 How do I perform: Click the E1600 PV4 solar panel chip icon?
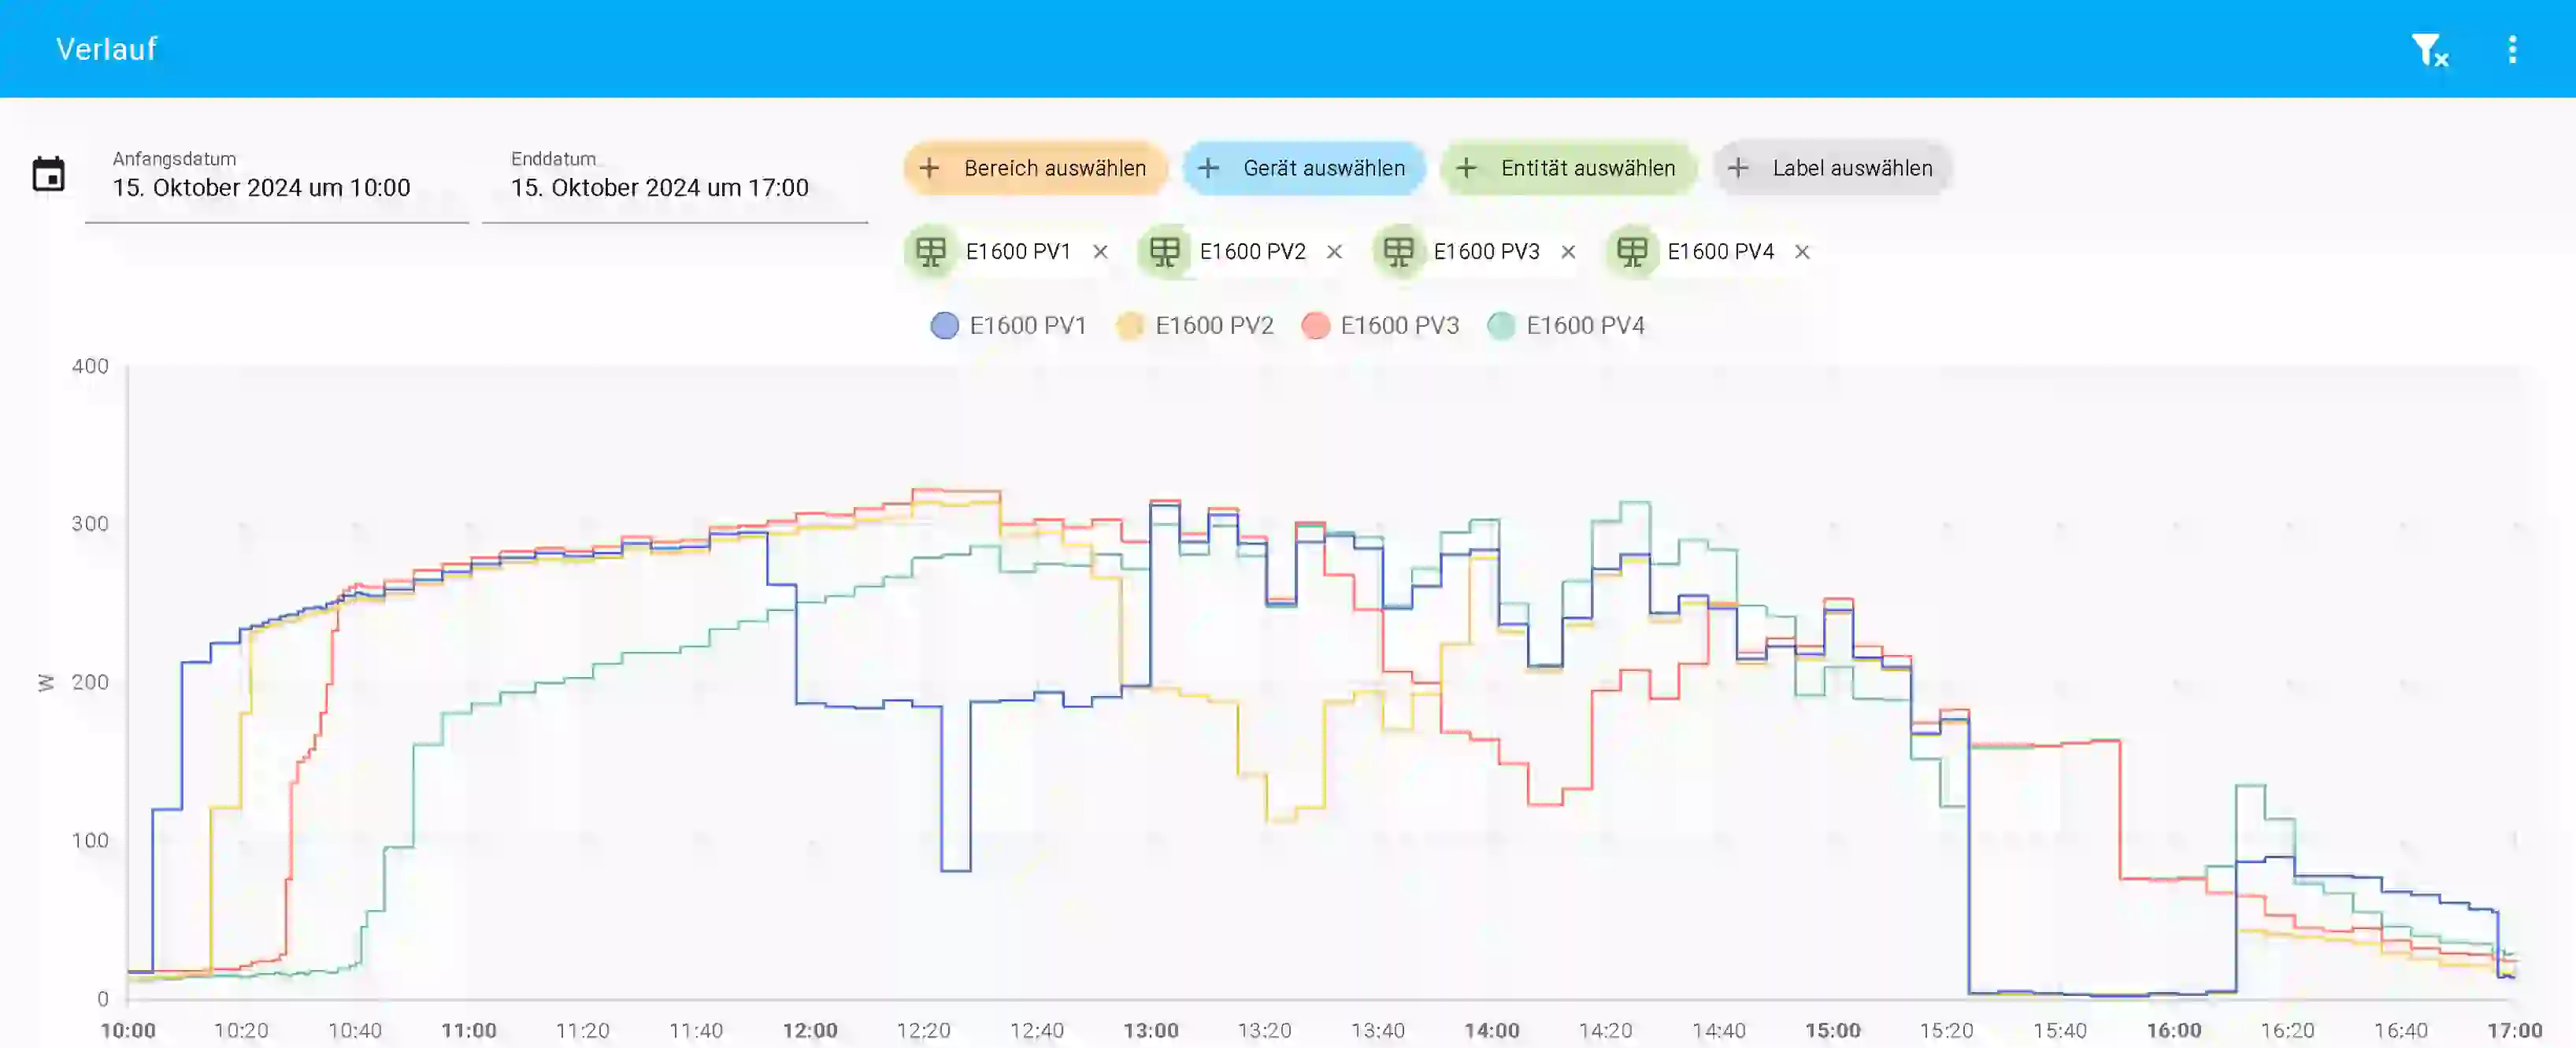point(1632,251)
